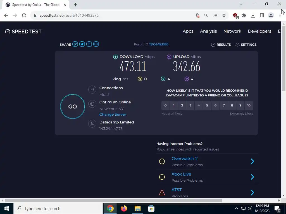286x214 pixels.
Task: Share result on Twitter
Action: [82, 44]
